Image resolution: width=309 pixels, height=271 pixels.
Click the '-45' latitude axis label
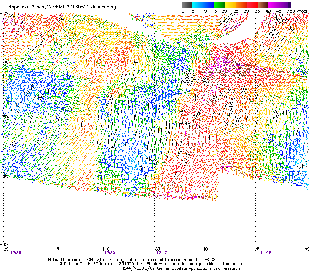(x=4, y=63)
